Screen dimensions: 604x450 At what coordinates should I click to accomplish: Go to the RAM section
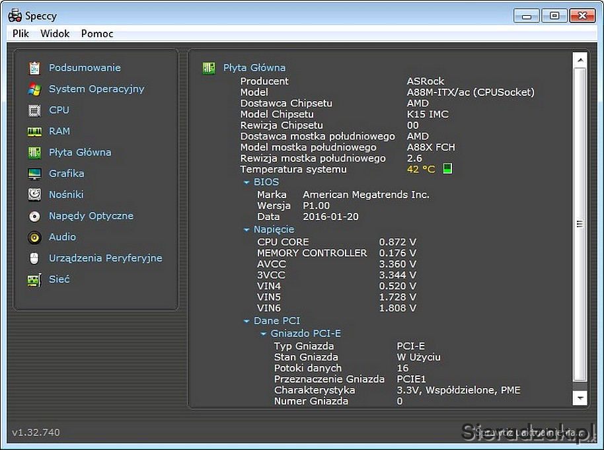59,131
